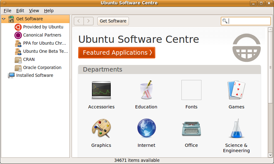Image resolution: width=274 pixels, height=164 pixels.
Task: Select Oracle Corporation source
Action: coord(42,67)
